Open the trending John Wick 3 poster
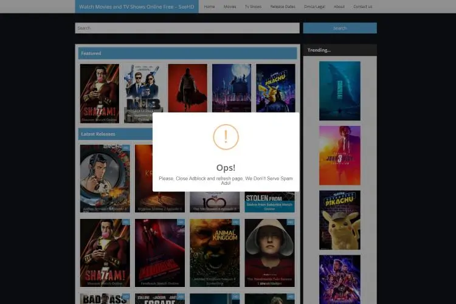The image size is (456, 304). tap(340, 156)
